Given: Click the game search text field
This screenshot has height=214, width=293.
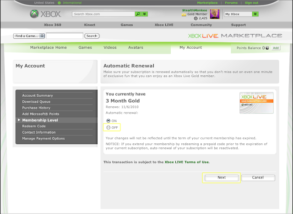Looking at the screenshot, I should coord(65,36).
